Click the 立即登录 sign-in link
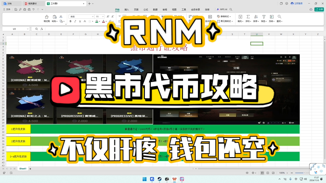 [x=297, y=3]
